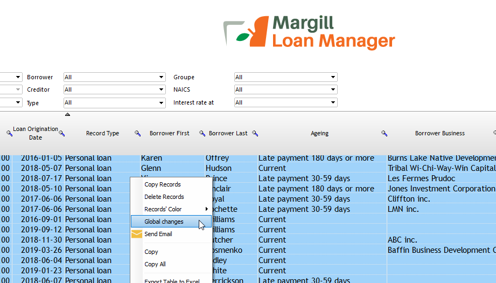The image size is (496, 283).
Task: Open the Borrower dropdown
Action: (115, 77)
